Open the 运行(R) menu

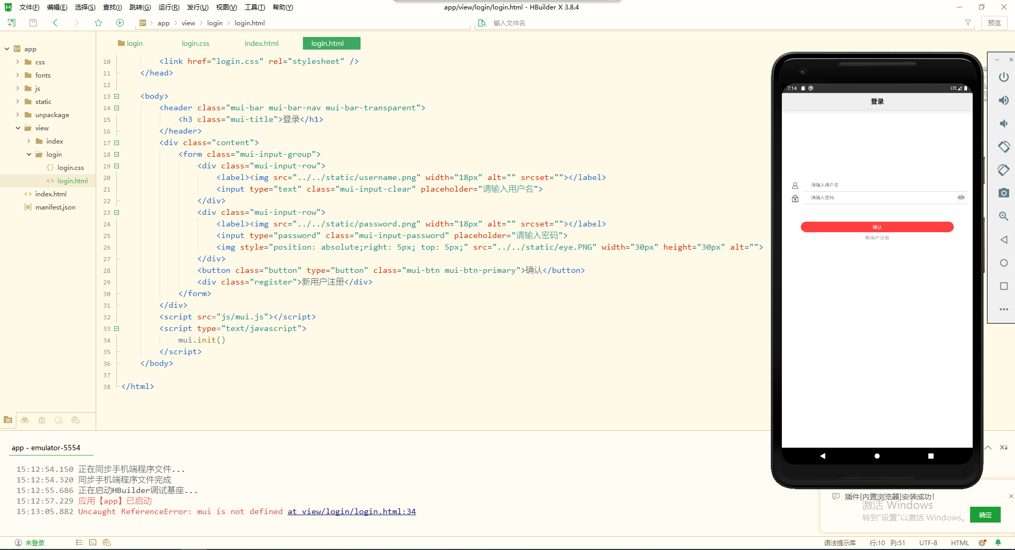tap(169, 7)
